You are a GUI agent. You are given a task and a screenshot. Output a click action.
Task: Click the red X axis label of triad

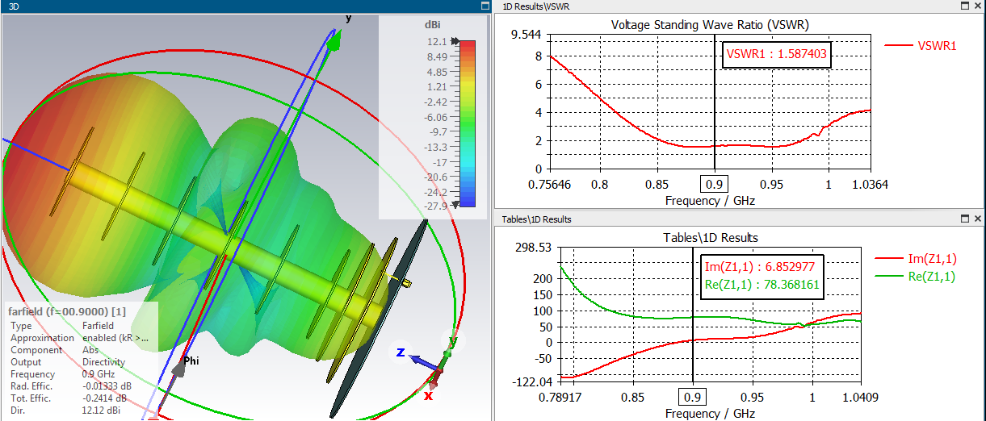click(429, 396)
